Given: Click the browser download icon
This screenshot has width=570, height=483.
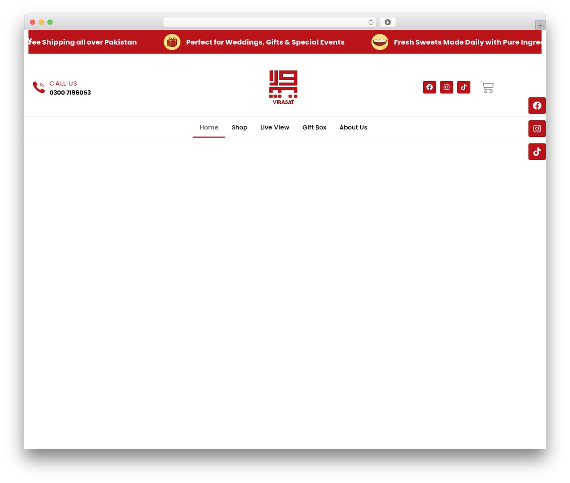Looking at the screenshot, I should (x=388, y=22).
